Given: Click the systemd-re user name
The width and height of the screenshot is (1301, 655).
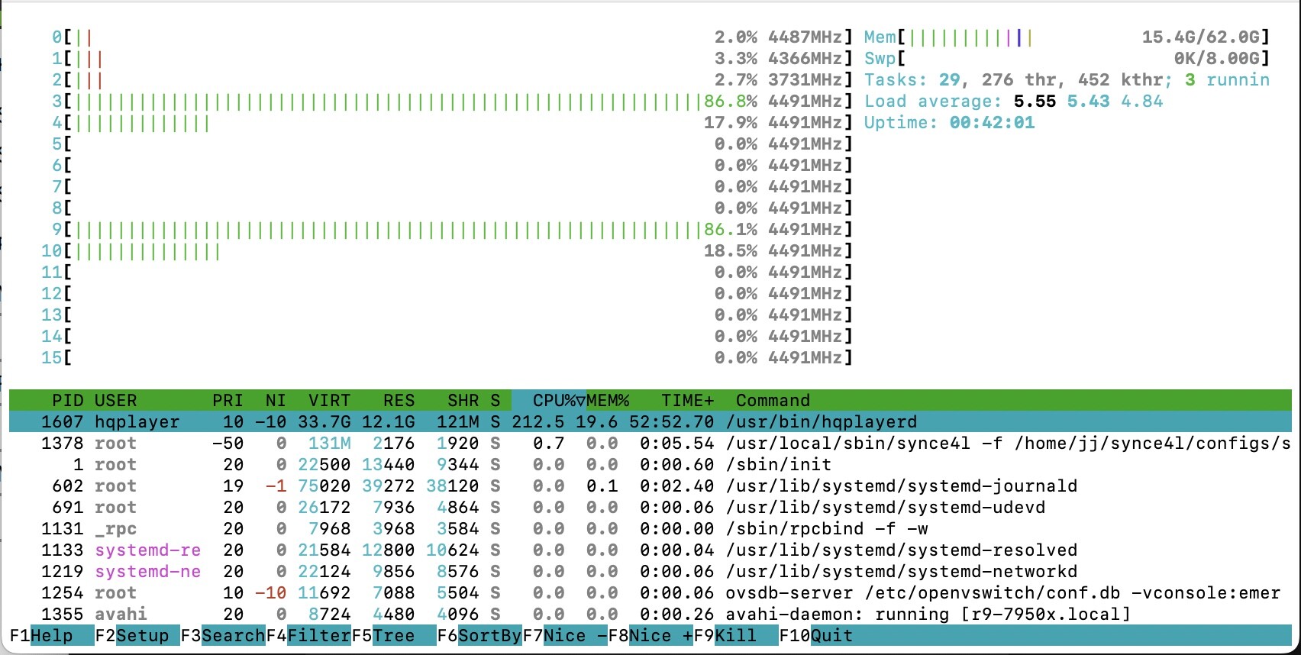Looking at the screenshot, I should pos(148,550).
